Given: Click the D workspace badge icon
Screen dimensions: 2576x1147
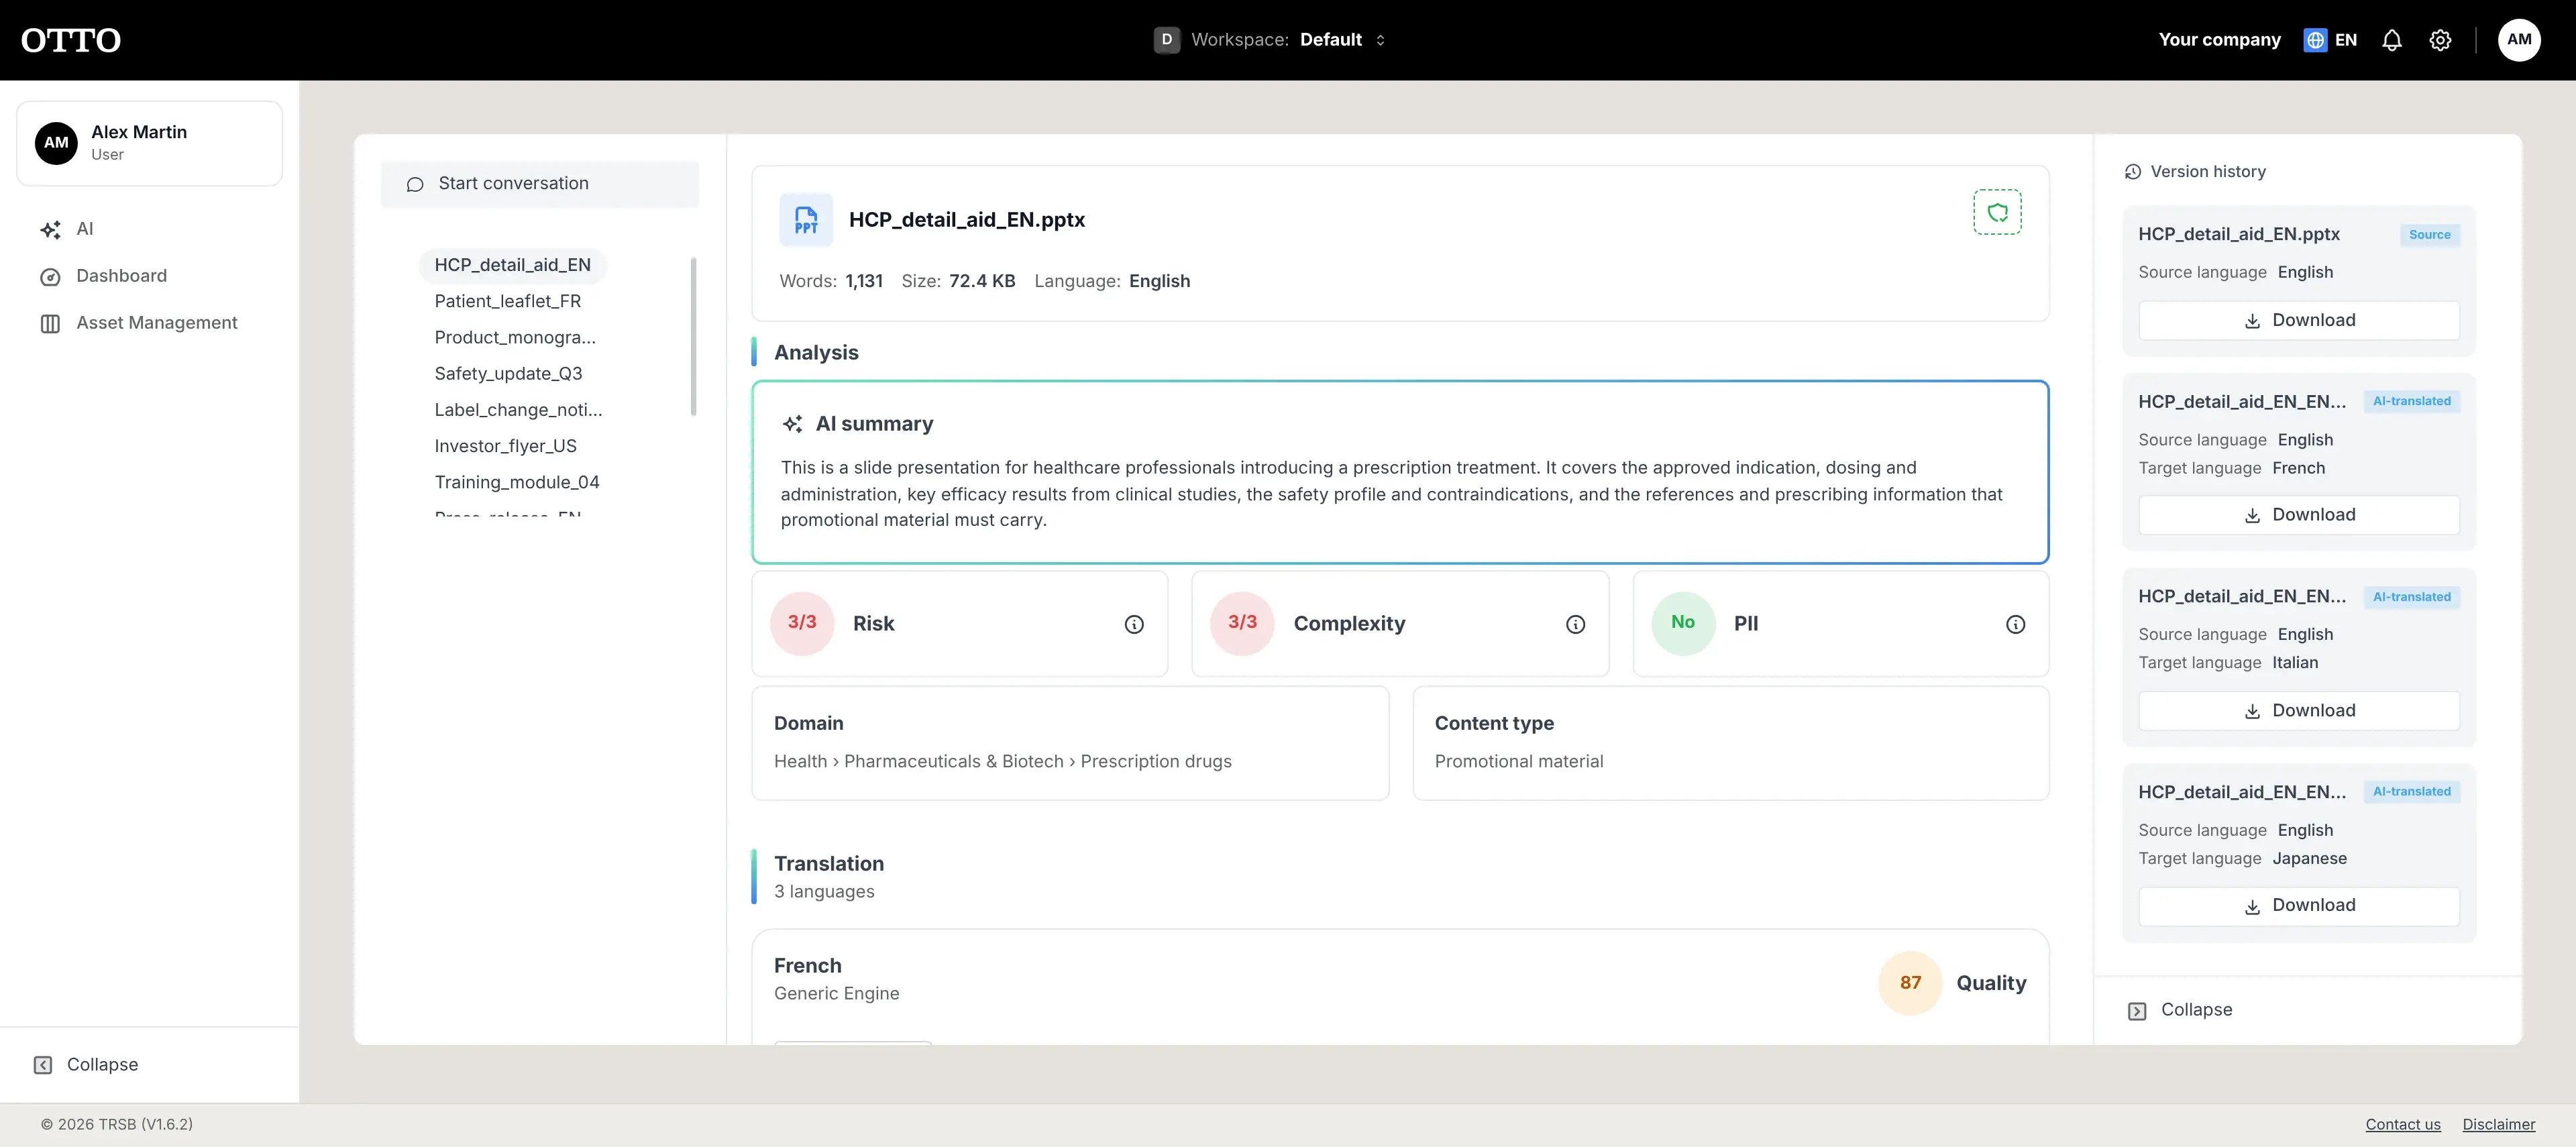Looking at the screenshot, I should point(1166,40).
